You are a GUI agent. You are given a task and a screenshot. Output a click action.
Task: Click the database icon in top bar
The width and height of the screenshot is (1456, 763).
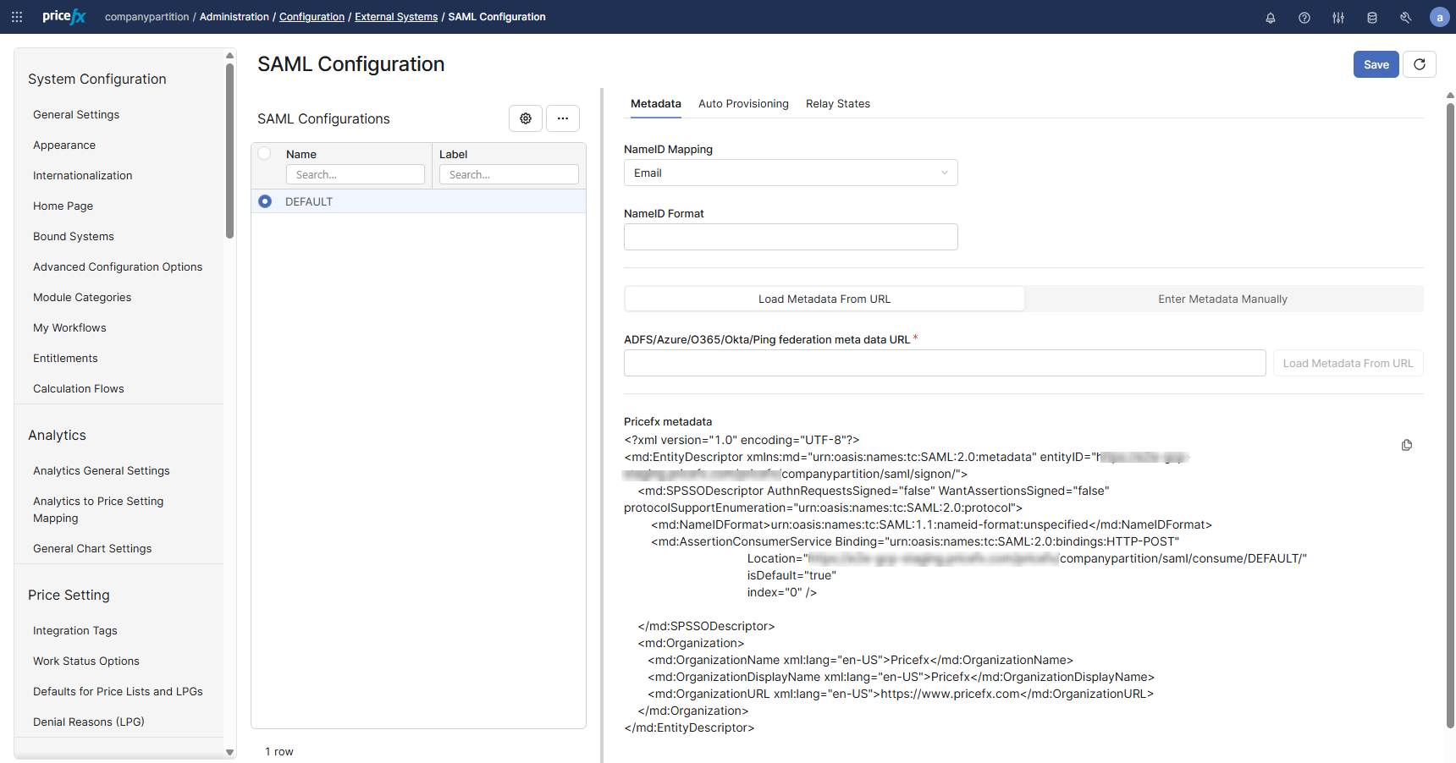pyautogui.click(x=1371, y=18)
